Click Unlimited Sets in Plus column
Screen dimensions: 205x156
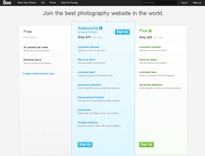[x=148, y=72]
